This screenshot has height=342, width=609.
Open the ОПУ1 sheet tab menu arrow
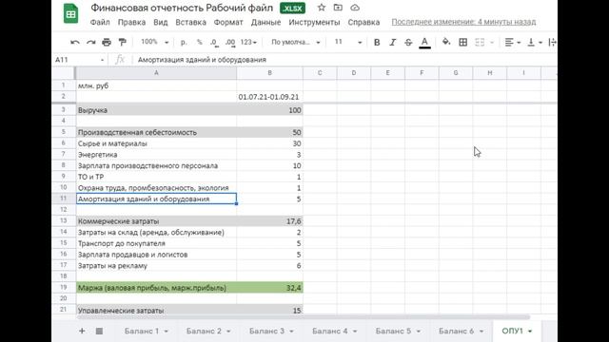530,332
